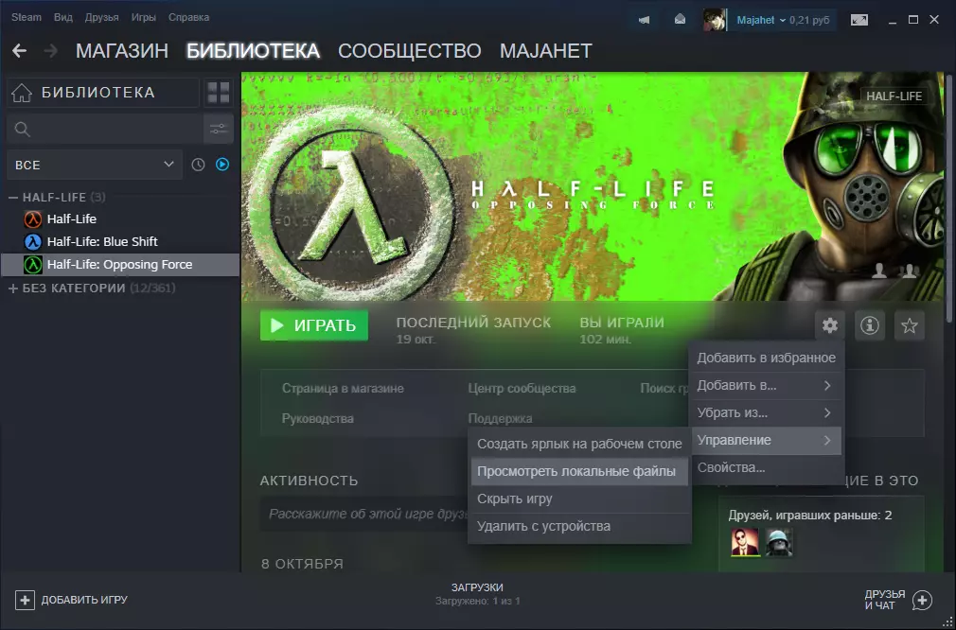The height and width of the screenshot is (630, 956).
Task: Open the announcements megaphone icon
Action: click(x=644, y=20)
